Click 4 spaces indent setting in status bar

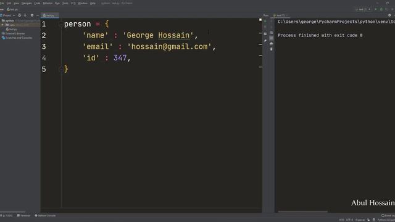(x=360, y=220)
